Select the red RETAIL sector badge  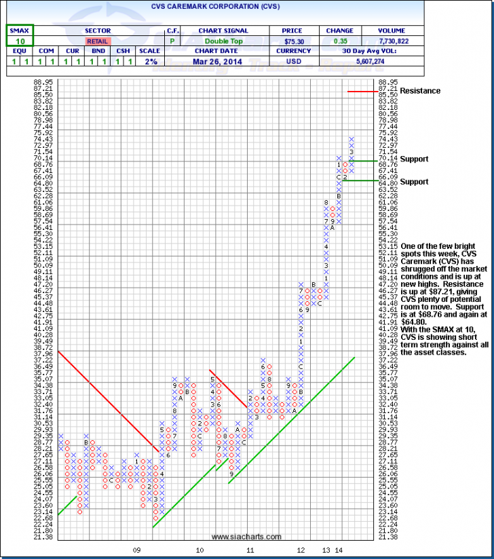click(x=98, y=41)
